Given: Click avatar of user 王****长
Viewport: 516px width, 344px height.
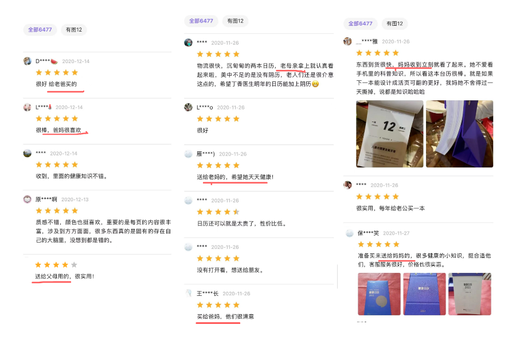Looking at the screenshot, I should pyautogui.click(x=188, y=294).
